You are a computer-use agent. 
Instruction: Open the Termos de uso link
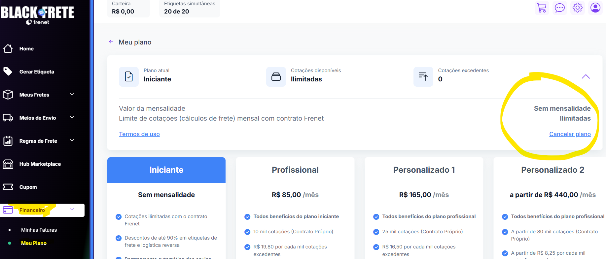139,134
